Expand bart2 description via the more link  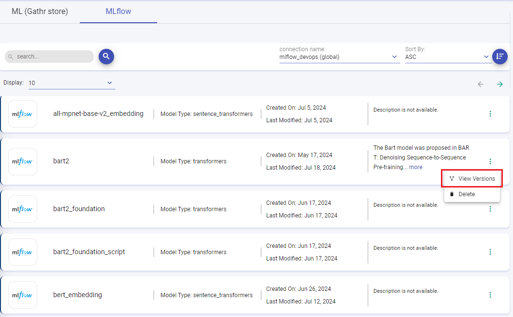point(415,167)
